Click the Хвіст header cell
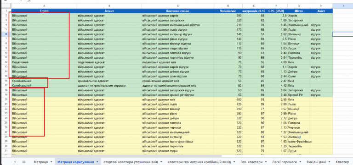 click(x=321, y=11)
